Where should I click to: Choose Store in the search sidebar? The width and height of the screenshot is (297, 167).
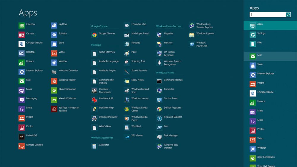click(270, 66)
